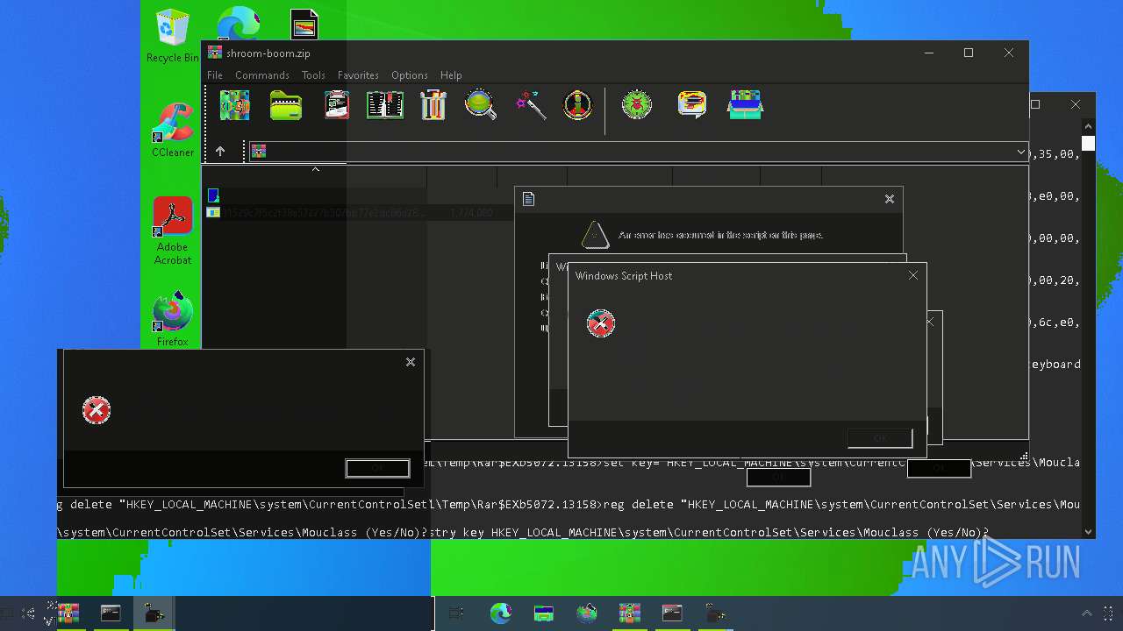Click the WinRAR title bar app icon
The image size is (1123, 631).
[x=214, y=53]
